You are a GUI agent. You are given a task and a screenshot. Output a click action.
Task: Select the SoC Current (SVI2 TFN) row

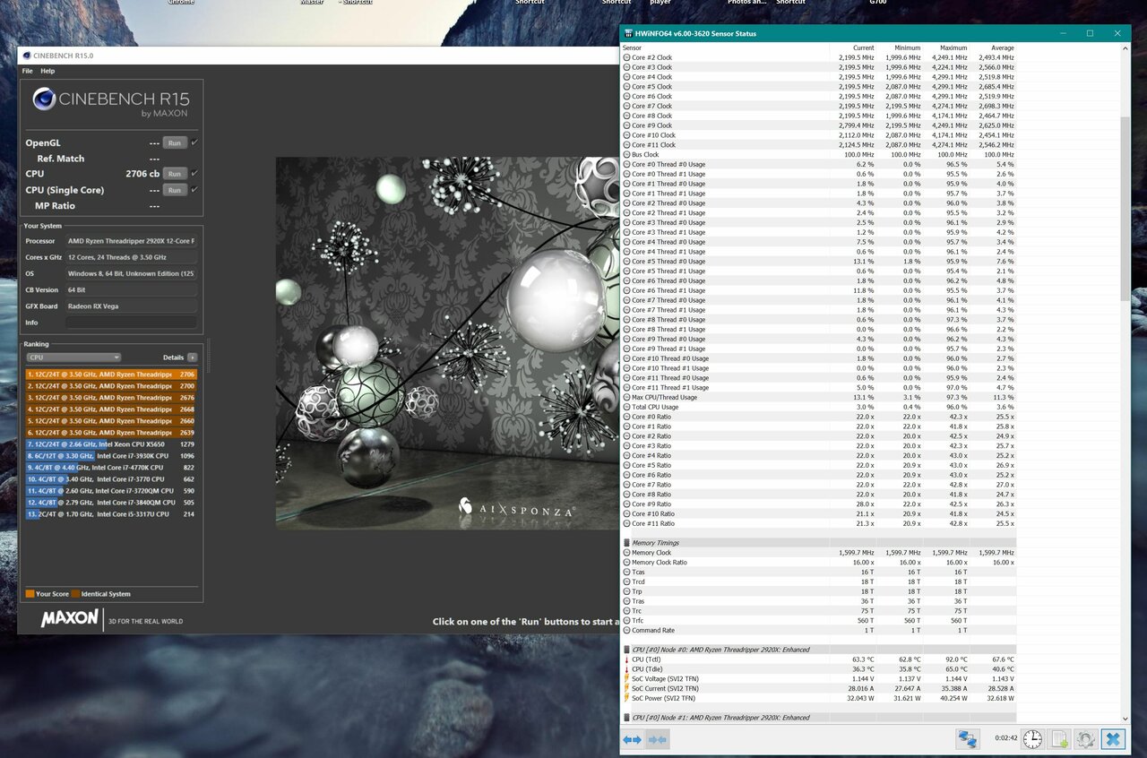(x=819, y=688)
